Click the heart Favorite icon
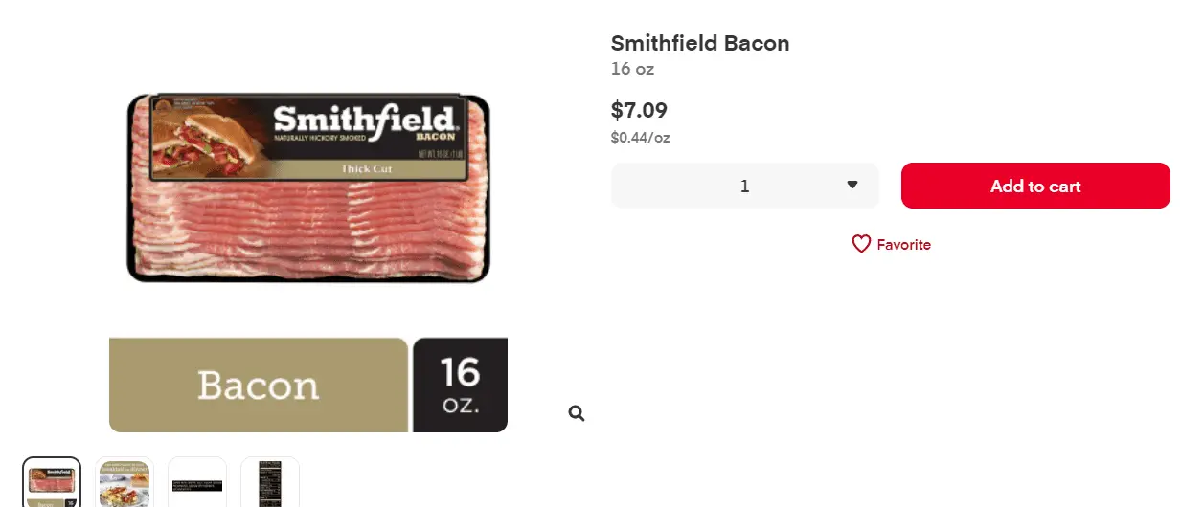1181x507 pixels. pyautogui.click(x=861, y=244)
